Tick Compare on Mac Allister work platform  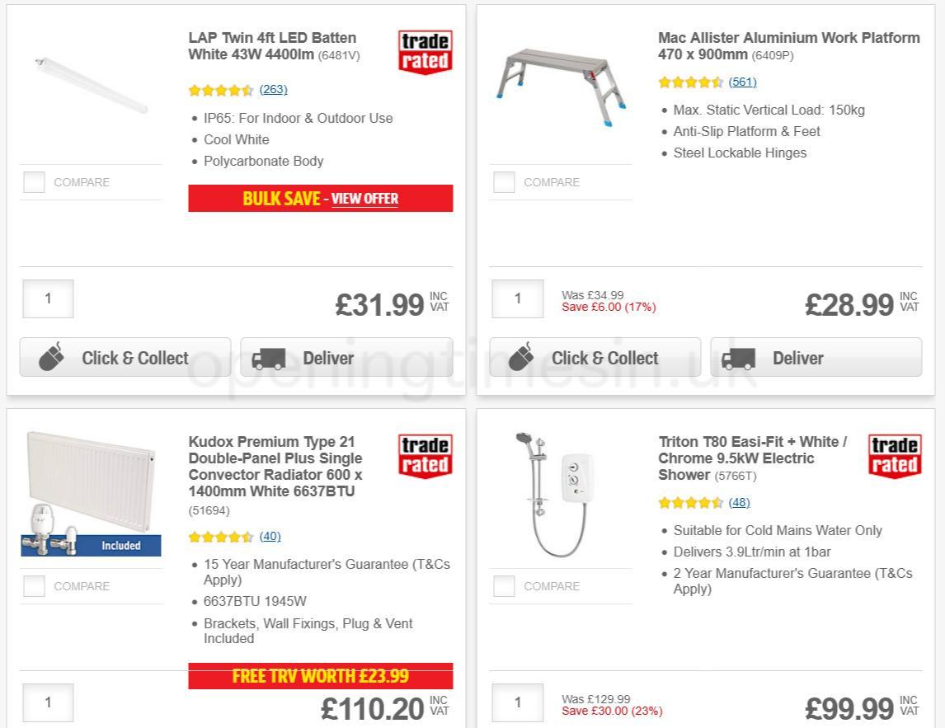point(503,181)
